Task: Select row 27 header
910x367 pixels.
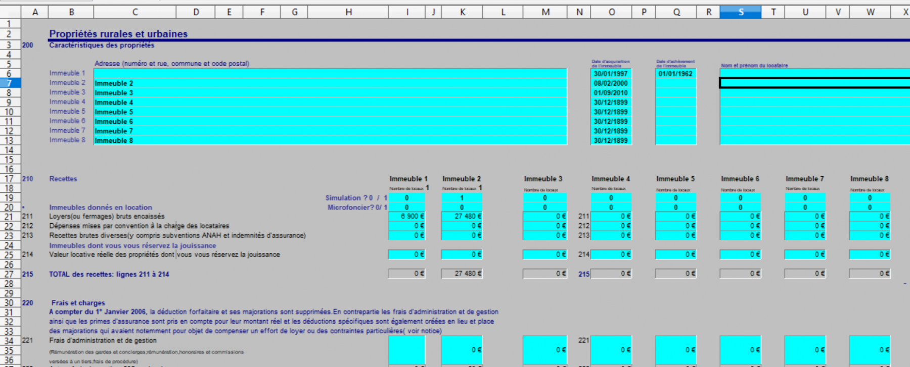Action: (10, 274)
